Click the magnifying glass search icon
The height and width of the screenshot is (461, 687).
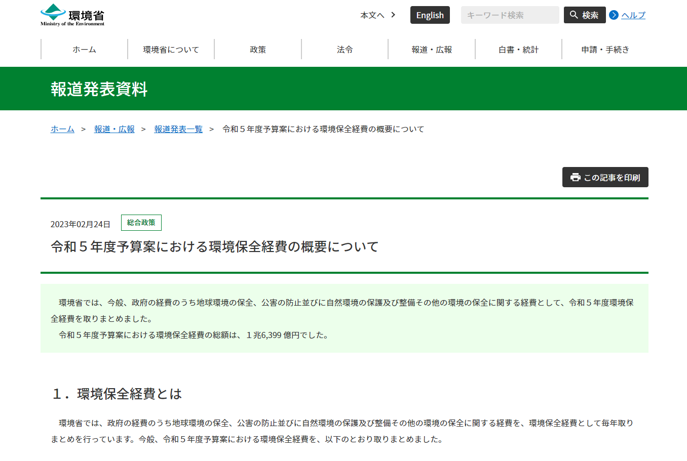pyautogui.click(x=573, y=15)
